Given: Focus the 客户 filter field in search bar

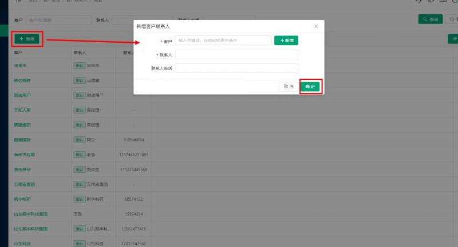Looking at the screenshot, I should point(58,20).
